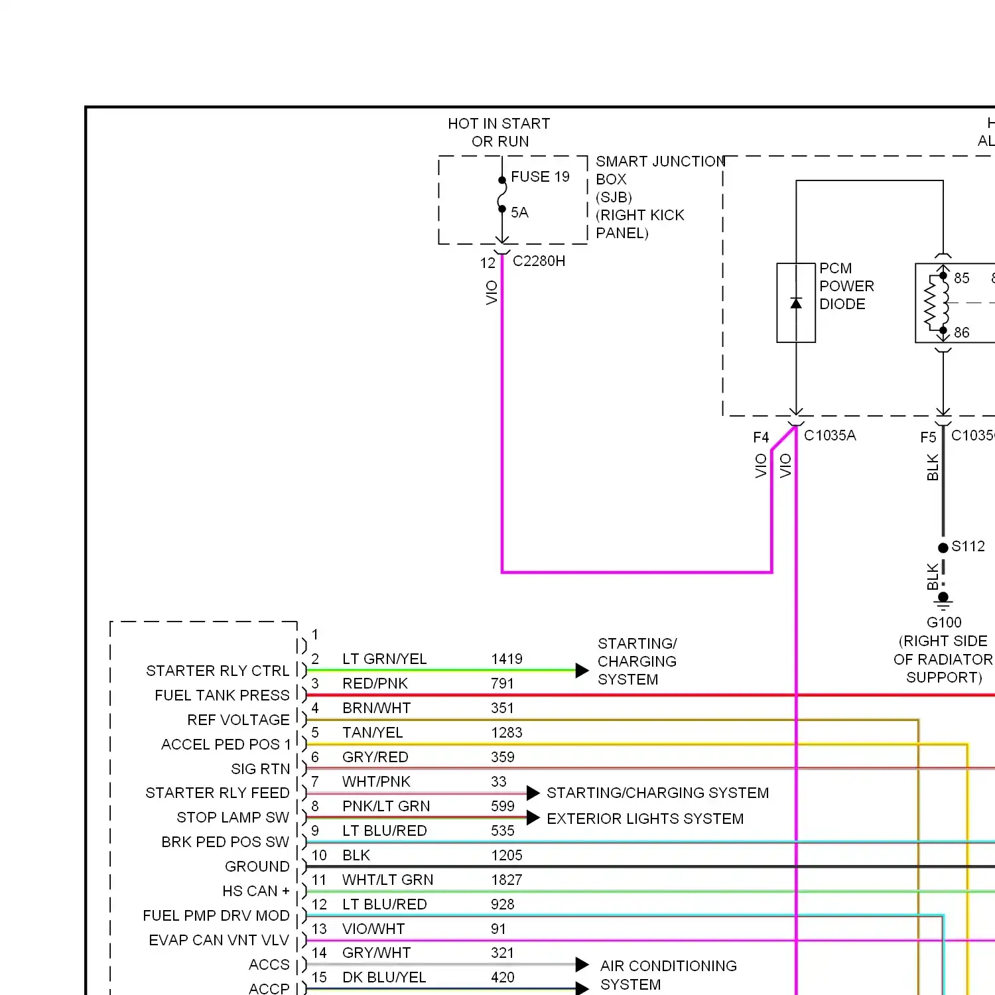The image size is (995, 995).
Task: Click the HOT IN START OR RUN heading
Action: (499, 133)
